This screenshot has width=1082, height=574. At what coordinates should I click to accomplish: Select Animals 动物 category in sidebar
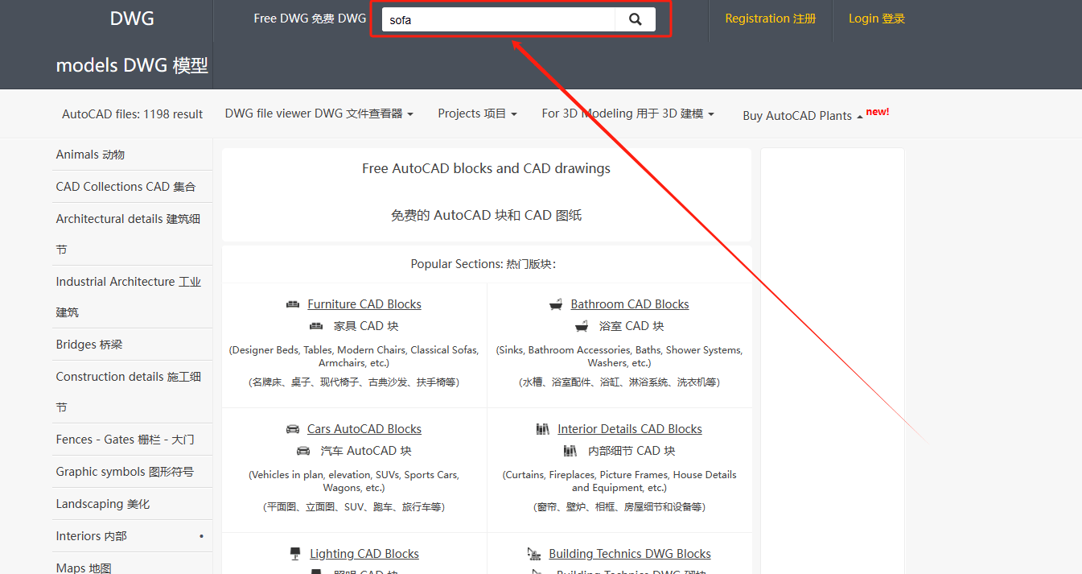pos(90,155)
